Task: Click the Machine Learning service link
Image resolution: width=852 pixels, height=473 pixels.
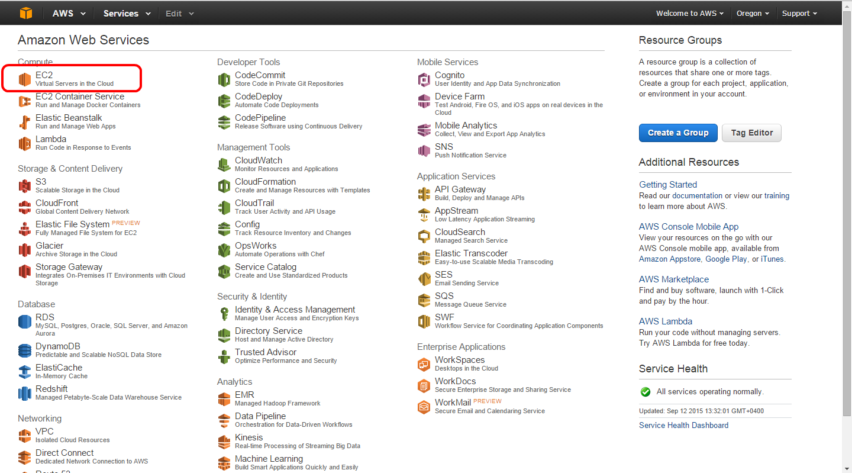Action: [x=269, y=459]
